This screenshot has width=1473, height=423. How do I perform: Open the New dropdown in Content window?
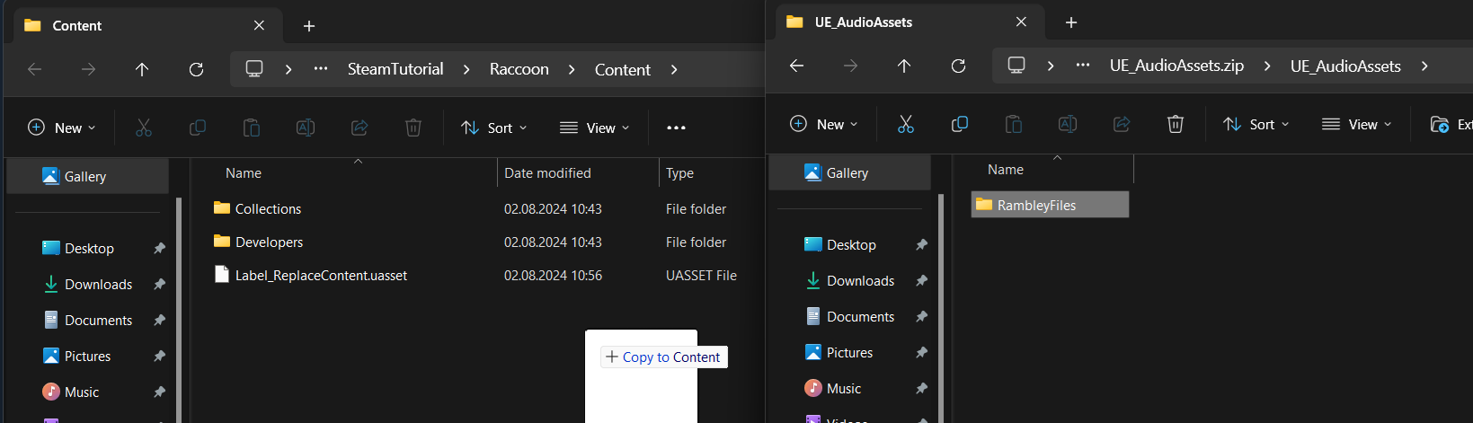pyautogui.click(x=62, y=128)
